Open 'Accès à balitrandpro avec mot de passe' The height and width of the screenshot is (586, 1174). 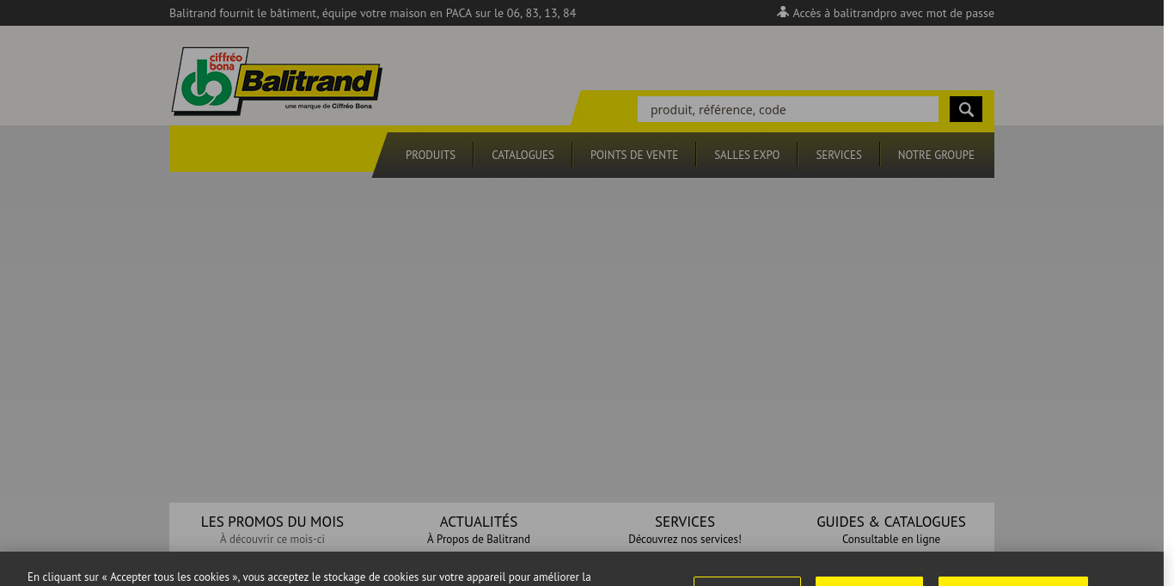point(893,13)
